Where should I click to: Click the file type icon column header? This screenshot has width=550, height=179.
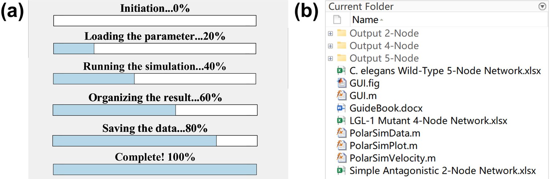337,19
